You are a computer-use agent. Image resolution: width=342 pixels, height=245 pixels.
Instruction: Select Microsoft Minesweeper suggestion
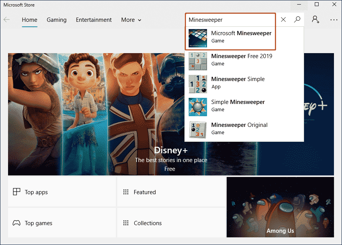click(x=244, y=38)
